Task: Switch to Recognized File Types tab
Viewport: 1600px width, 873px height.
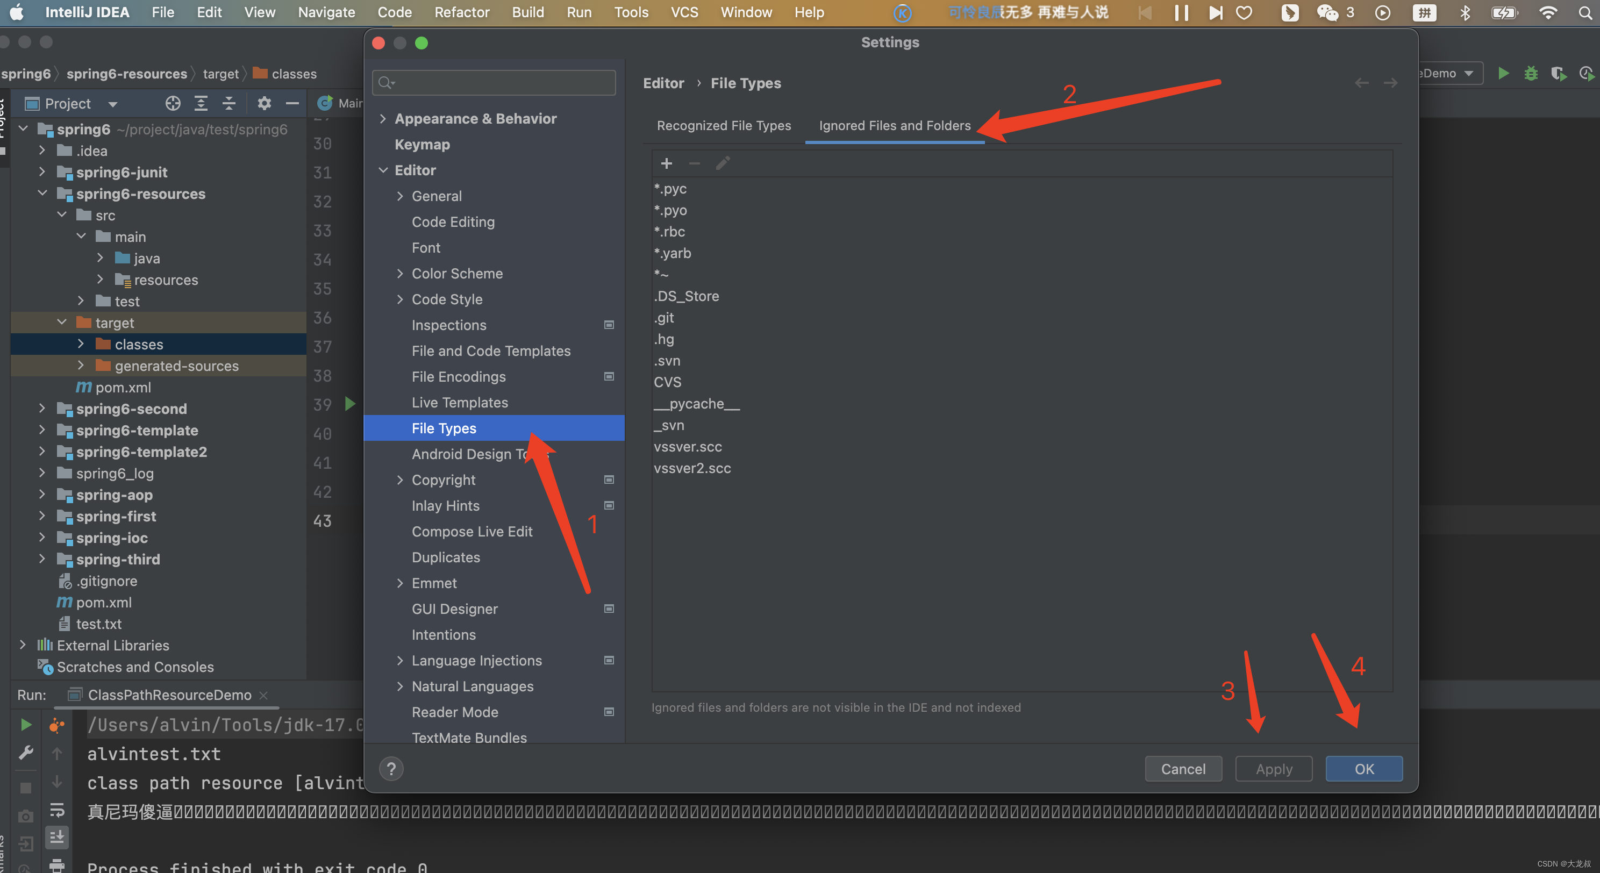Action: coord(724,125)
